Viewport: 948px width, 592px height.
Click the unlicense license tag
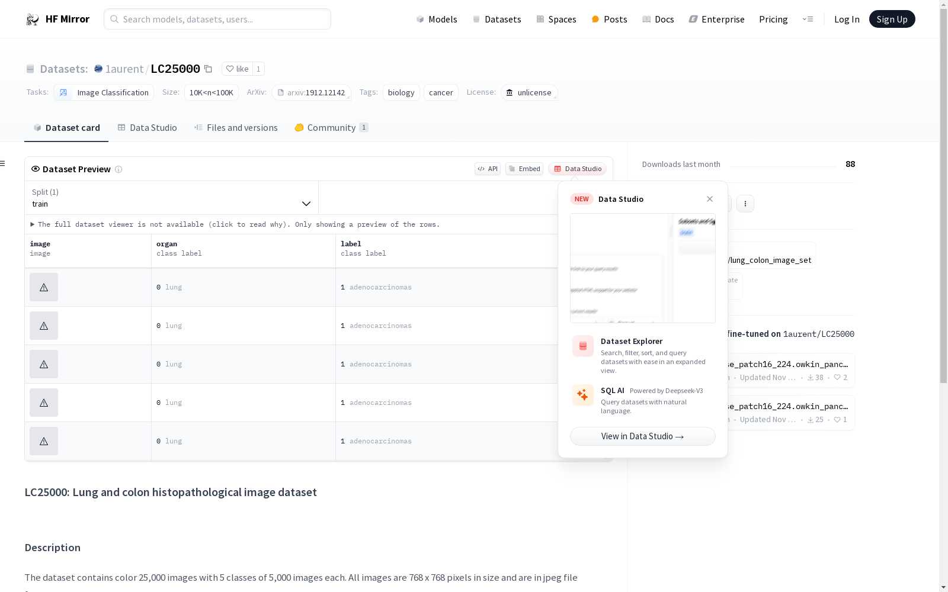click(x=529, y=92)
